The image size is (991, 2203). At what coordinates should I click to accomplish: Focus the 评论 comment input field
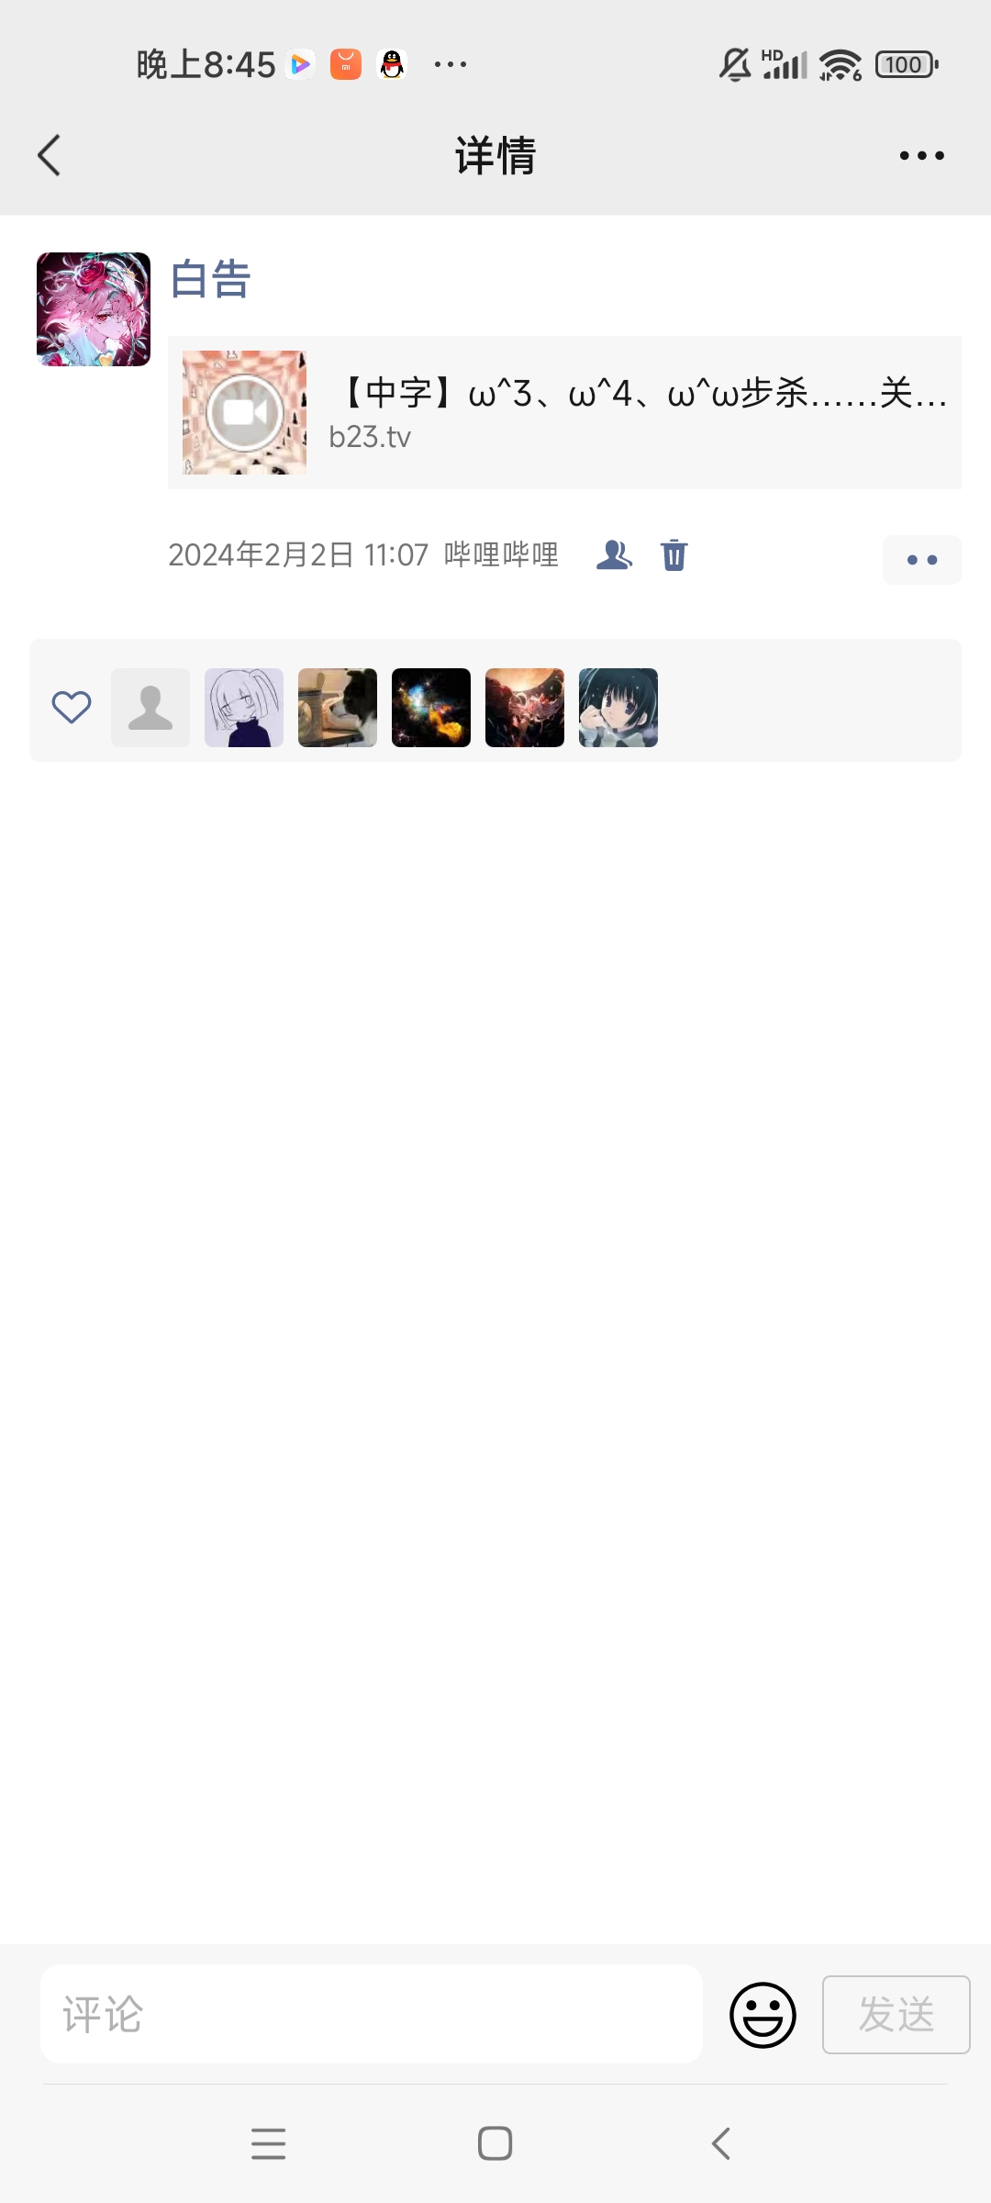click(372, 2014)
